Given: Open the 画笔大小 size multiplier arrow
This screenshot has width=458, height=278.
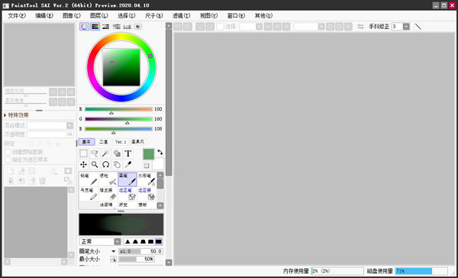Looking at the screenshot, I should pos(114,251).
